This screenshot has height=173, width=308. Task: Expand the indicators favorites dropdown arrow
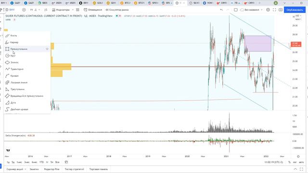coord(73,10)
